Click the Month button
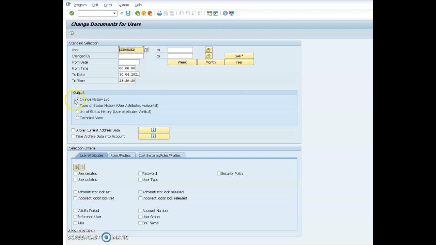The image size is (436, 245). click(211, 62)
